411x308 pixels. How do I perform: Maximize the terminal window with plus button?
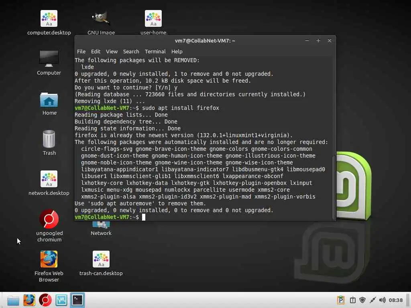coord(318,41)
